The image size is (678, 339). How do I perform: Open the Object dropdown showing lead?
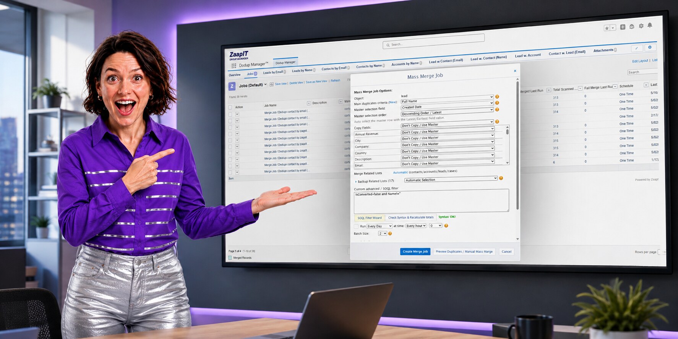tap(447, 96)
